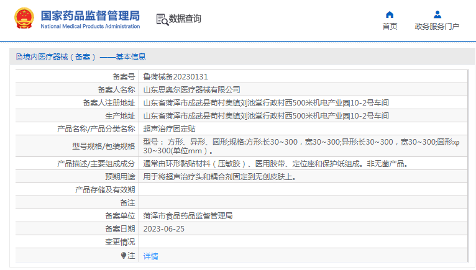Click the national emblem logo
This screenshot has width=476, height=270.
click(24, 18)
